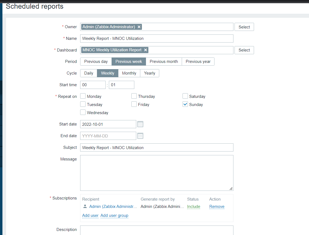Set cycle to Monthly
This screenshot has height=235, width=309.
(x=129, y=73)
